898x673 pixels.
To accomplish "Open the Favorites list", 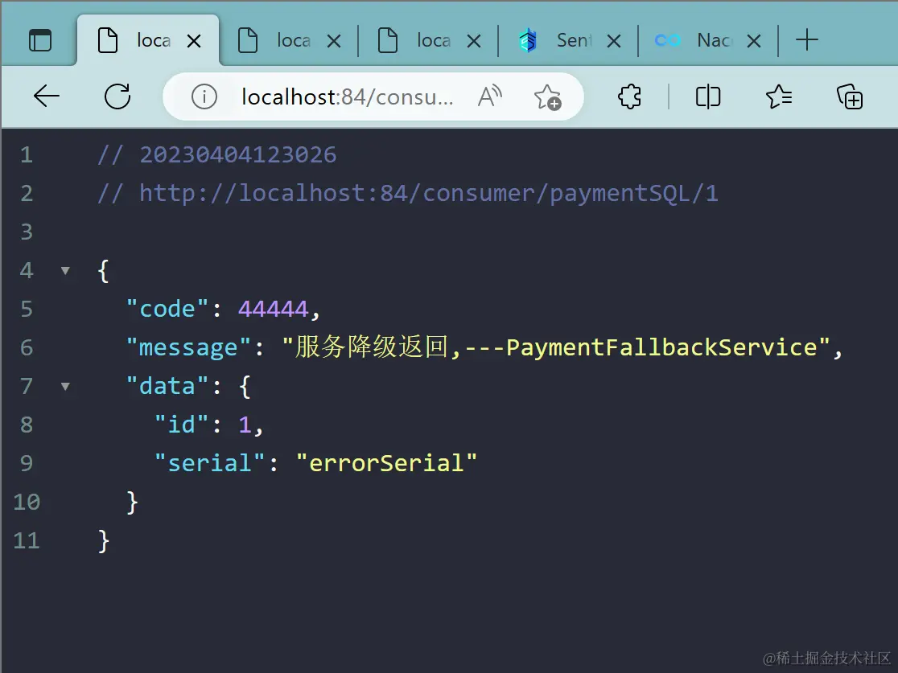I will 779,96.
